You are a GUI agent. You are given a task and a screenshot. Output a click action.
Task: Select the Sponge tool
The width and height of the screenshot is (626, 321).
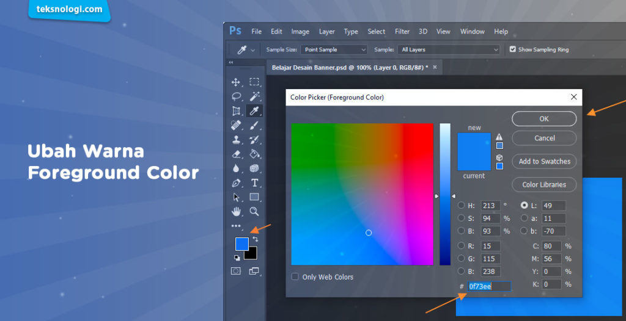[254, 168]
